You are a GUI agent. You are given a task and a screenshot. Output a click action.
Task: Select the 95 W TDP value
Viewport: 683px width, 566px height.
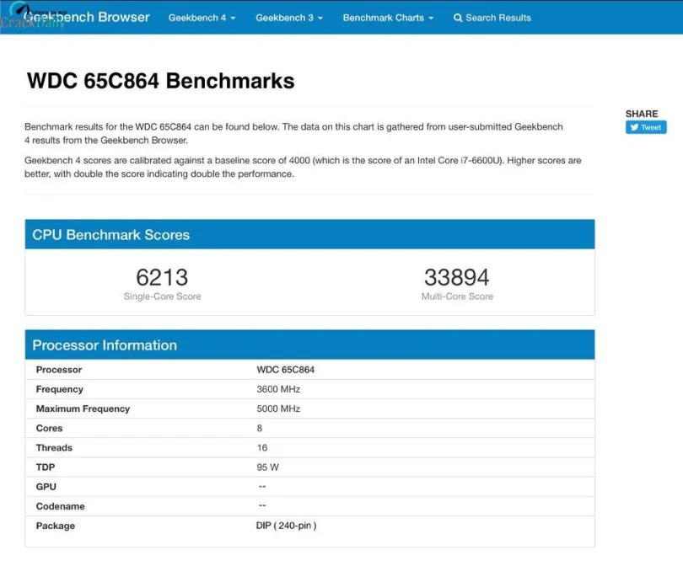(267, 467)
